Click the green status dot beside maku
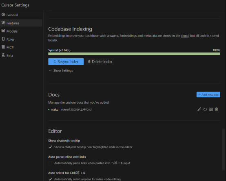The width and height of the screenshot is (226, 181). (49, 109)
